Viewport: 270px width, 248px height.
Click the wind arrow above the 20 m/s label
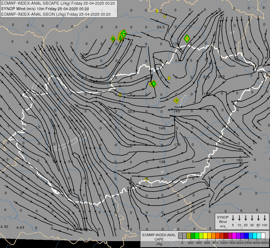[246, 218]
